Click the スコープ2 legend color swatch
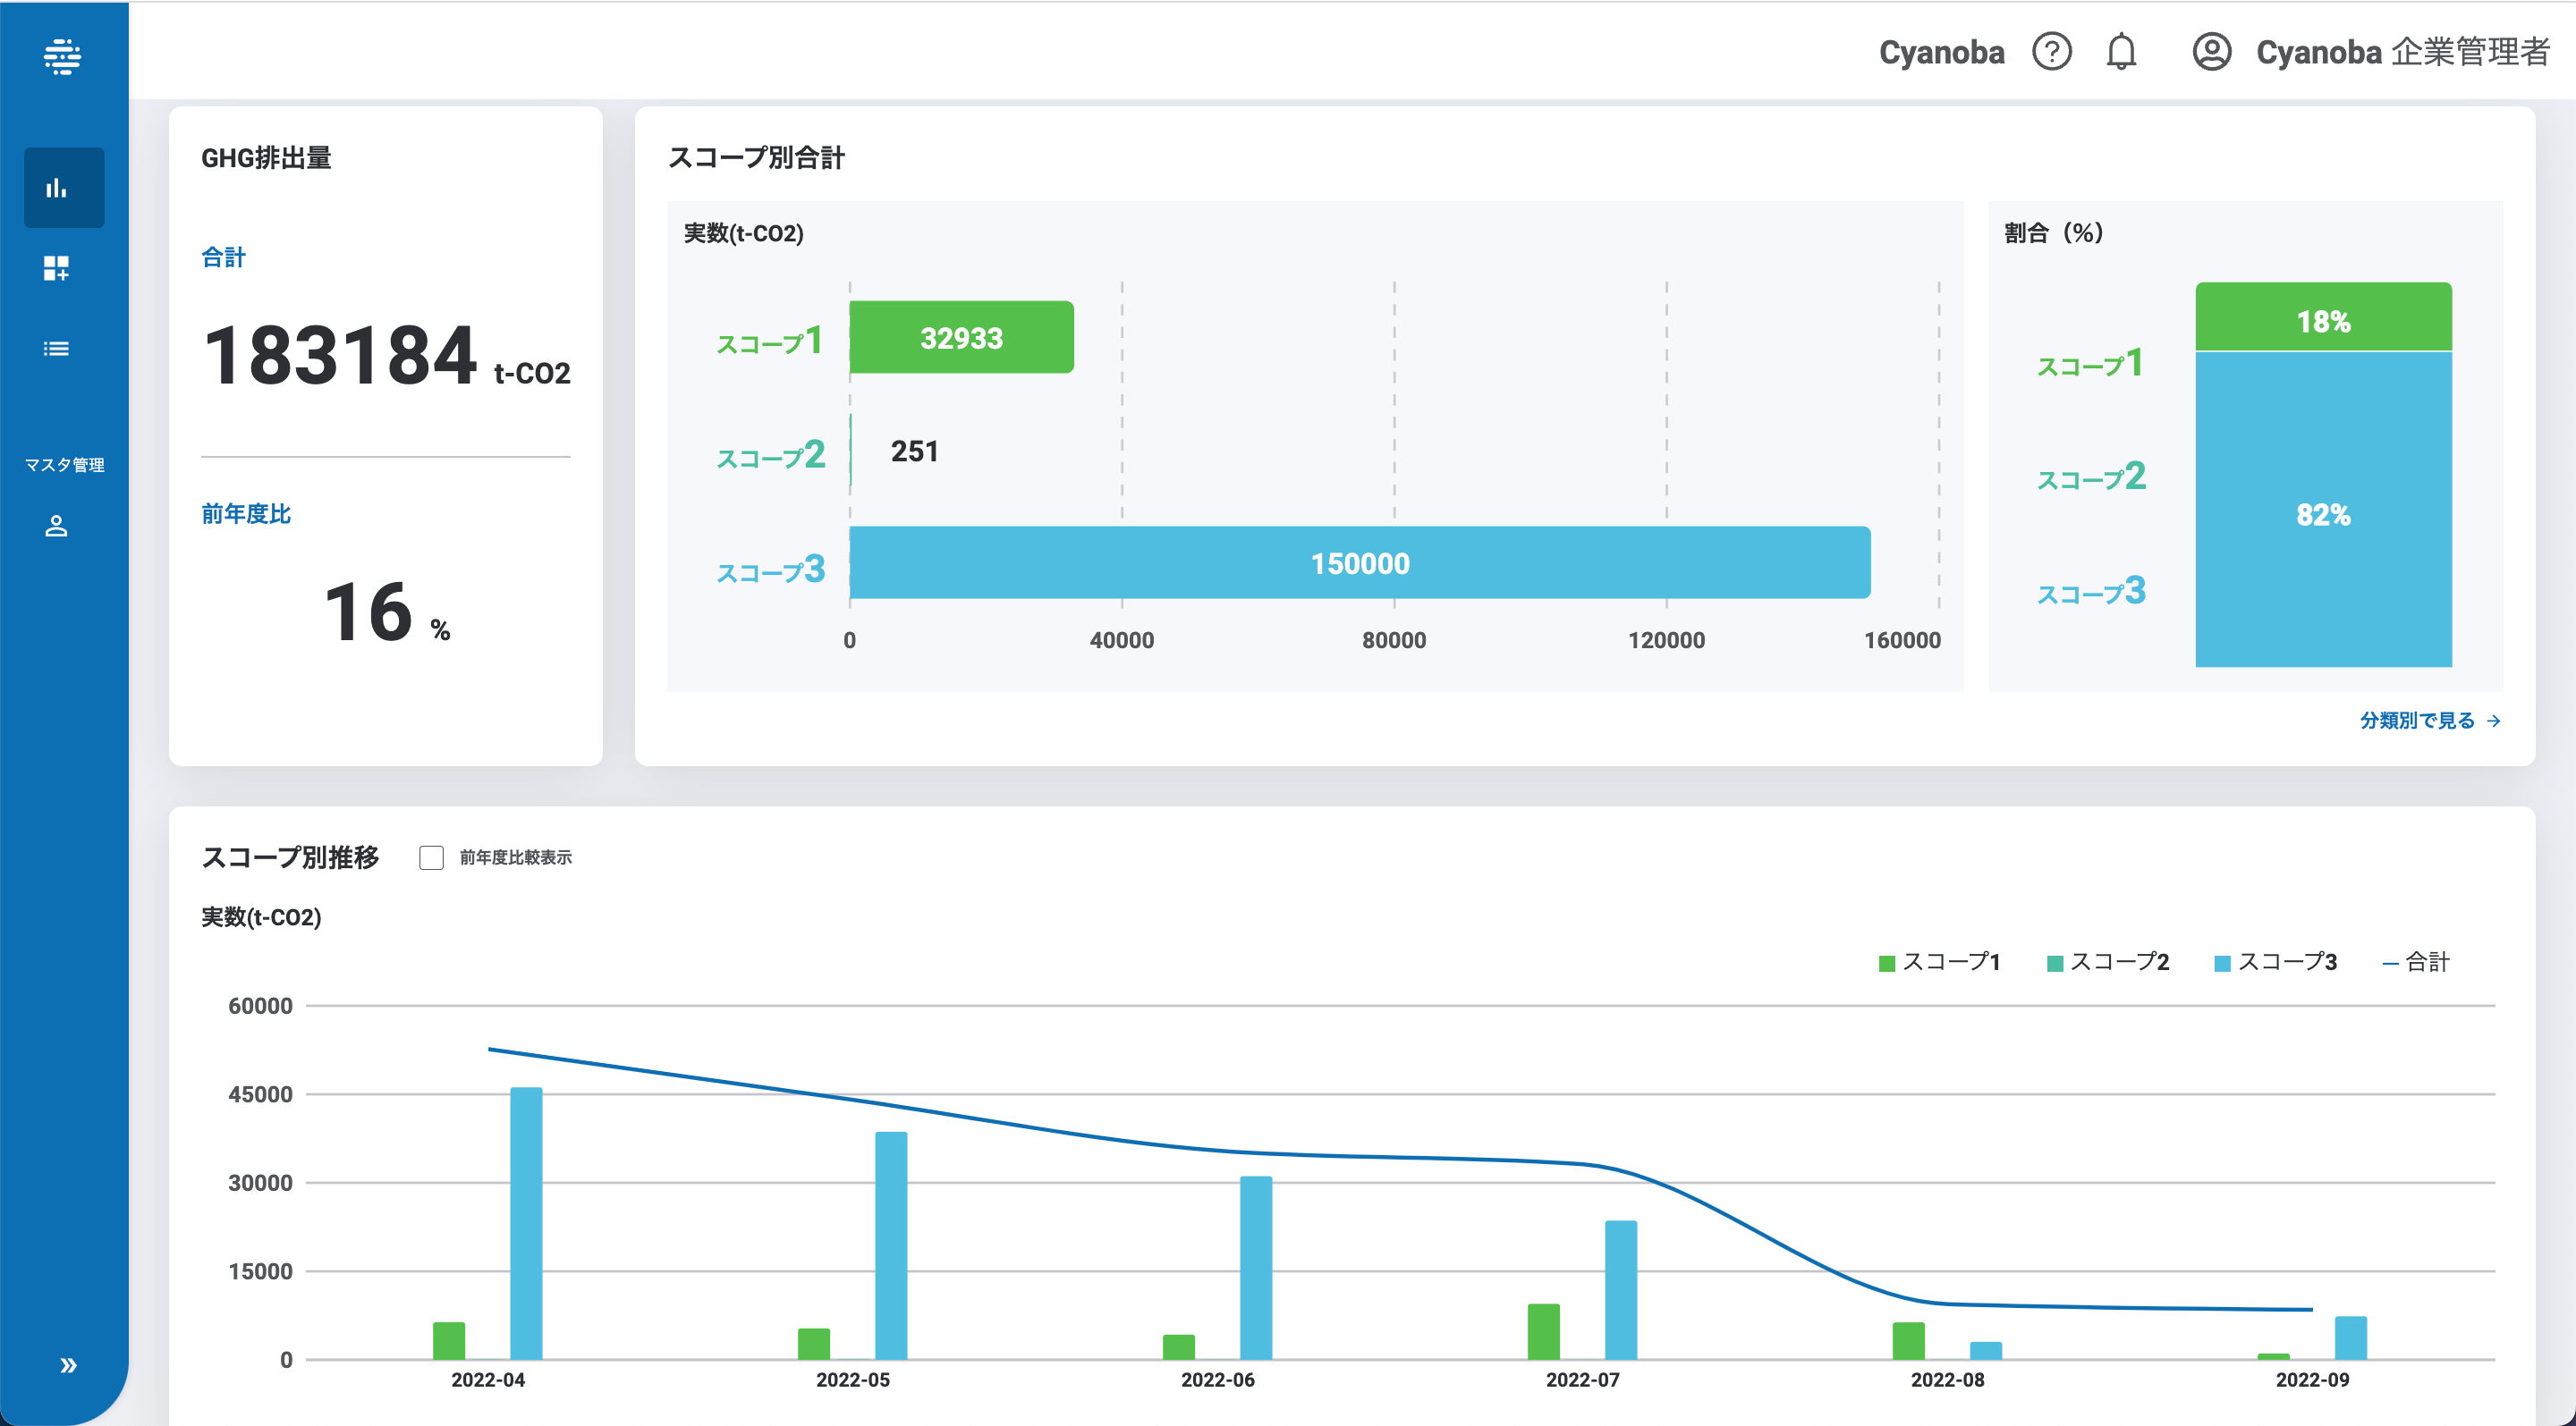 (2055, 963)
